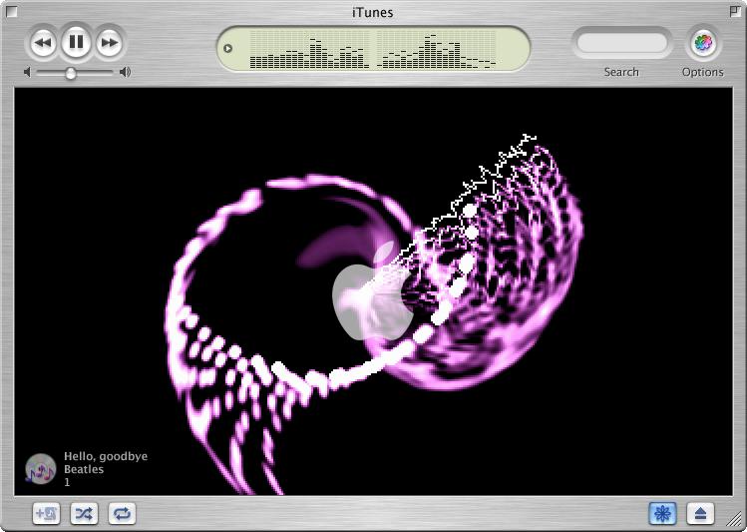Click the low volume speaker icon
Image resolution: width=747 pixels, height=532 pixels.
[x=27, y=73]
